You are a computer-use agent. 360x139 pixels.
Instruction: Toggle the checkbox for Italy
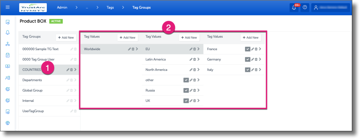247,70
